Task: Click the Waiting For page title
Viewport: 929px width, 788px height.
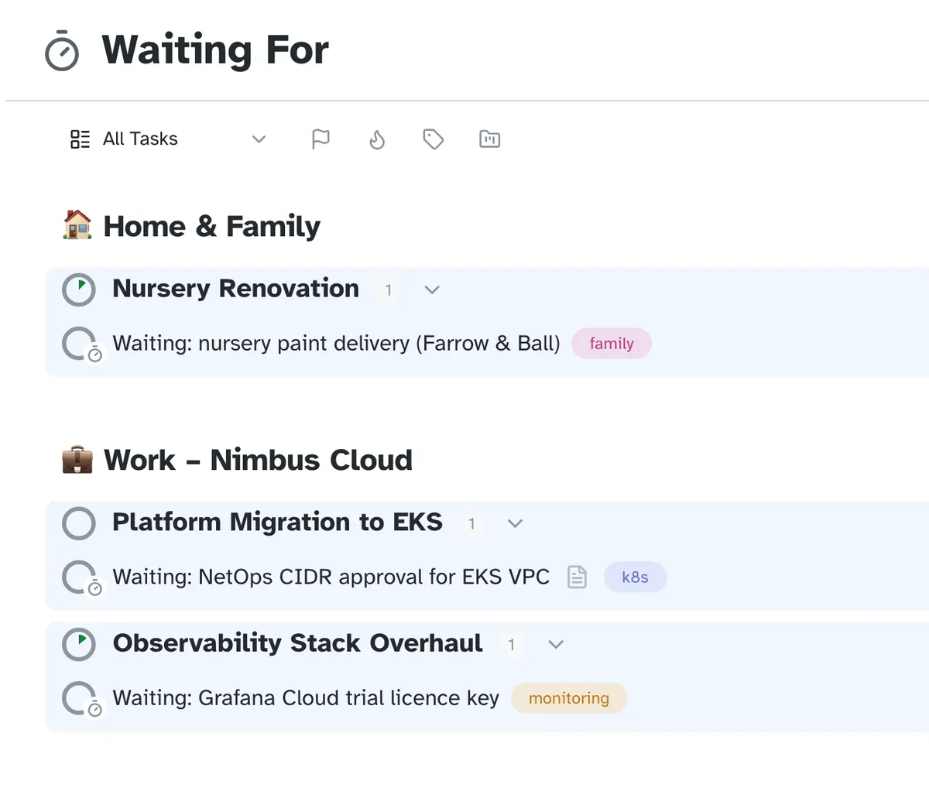Action: coord(215,50)
